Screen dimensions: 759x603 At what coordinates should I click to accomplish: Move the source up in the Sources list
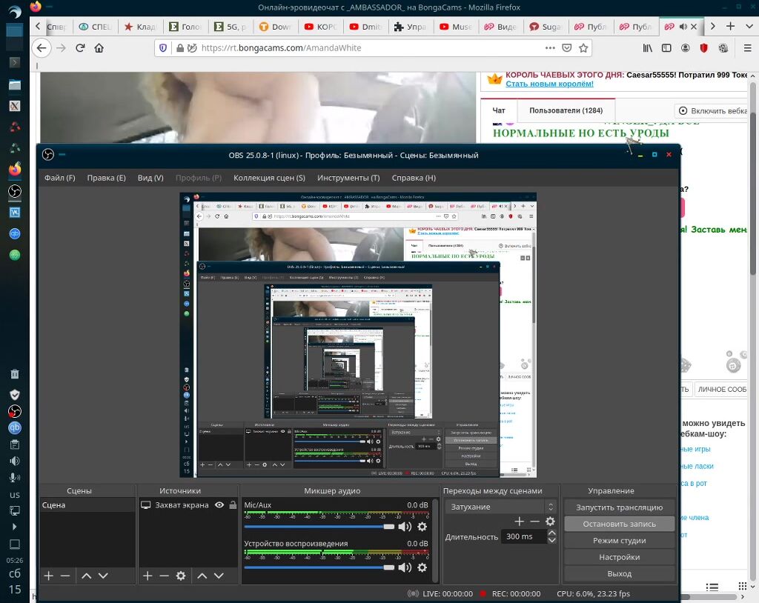pyautogui.click(x=202, y=576)
